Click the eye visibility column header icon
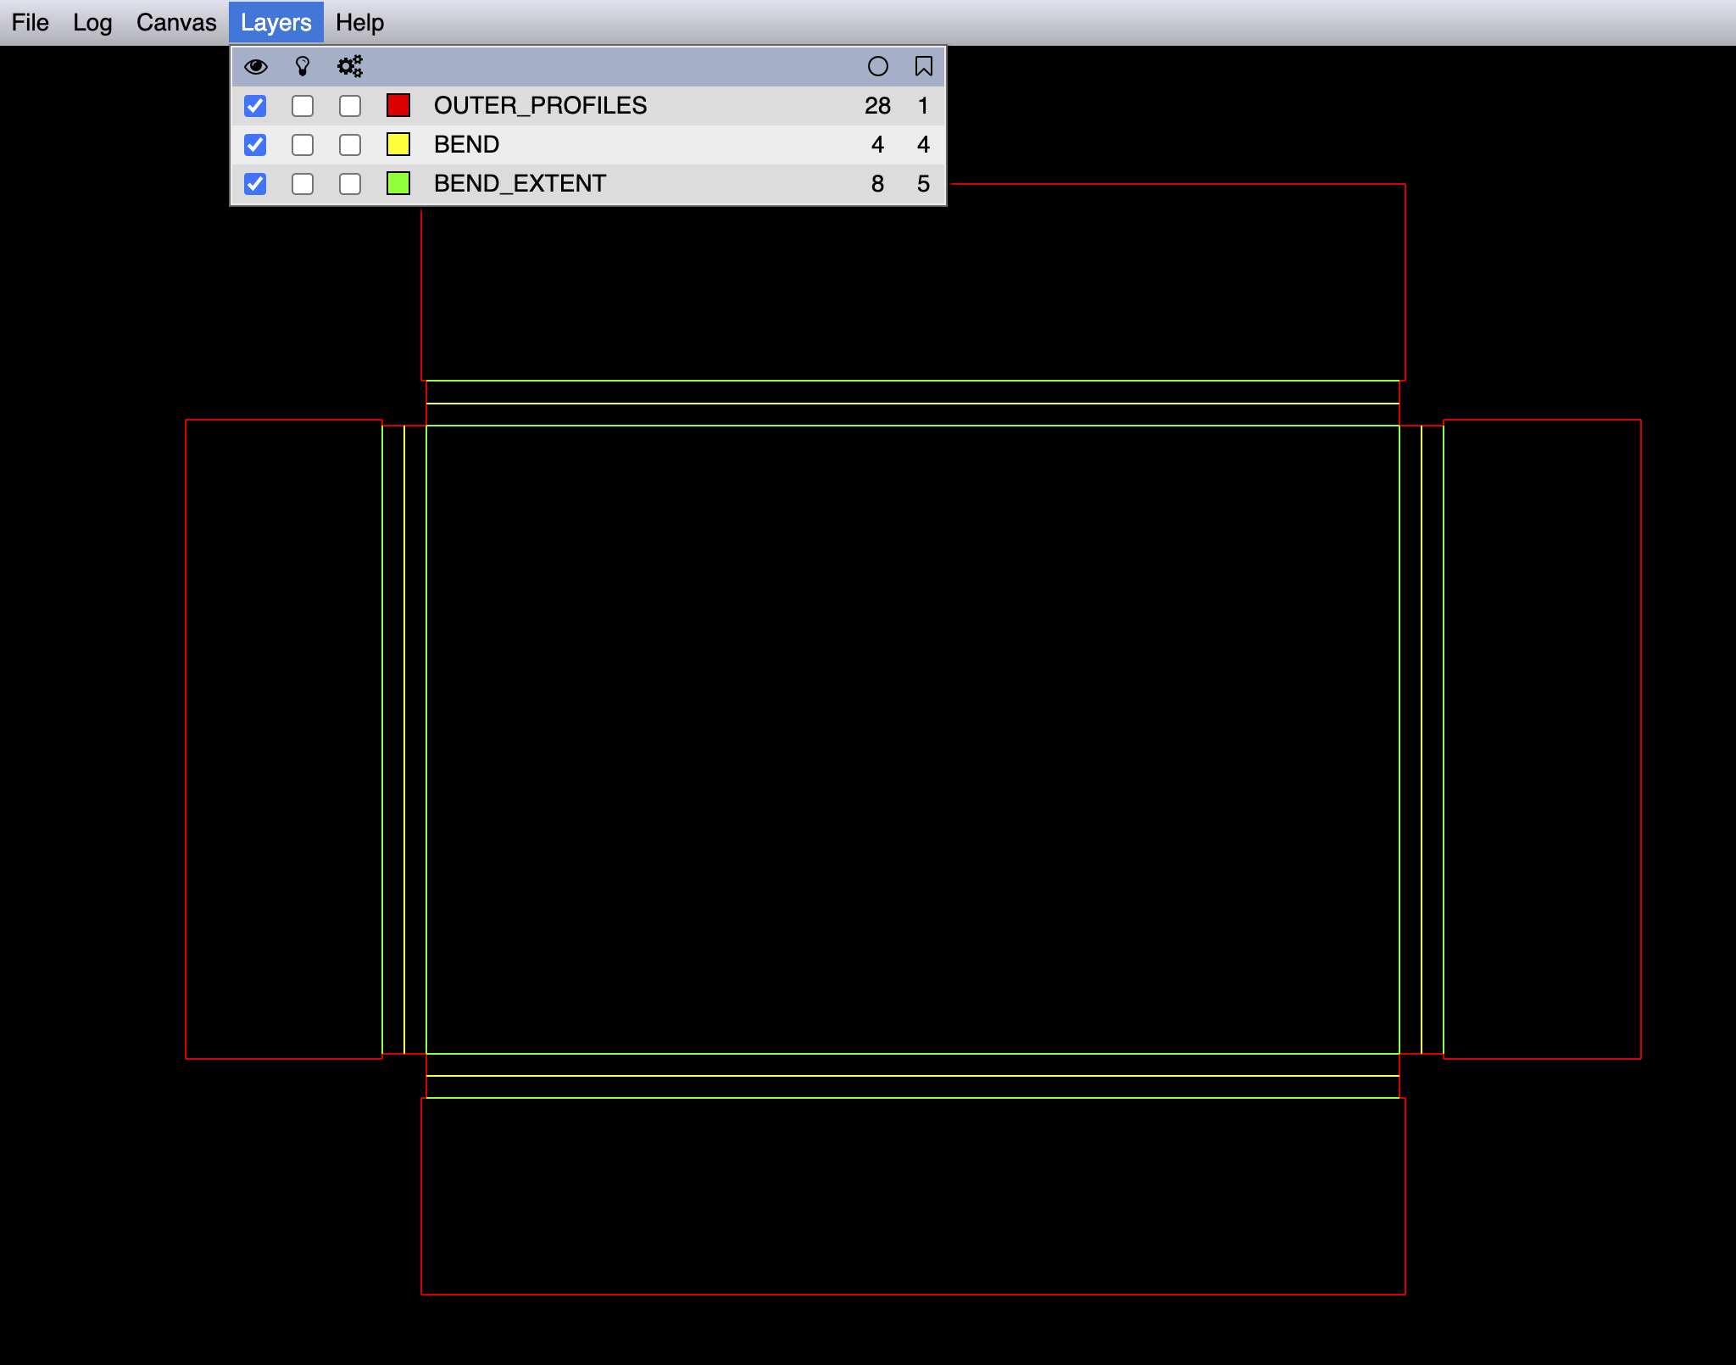 tap(255, 66)
